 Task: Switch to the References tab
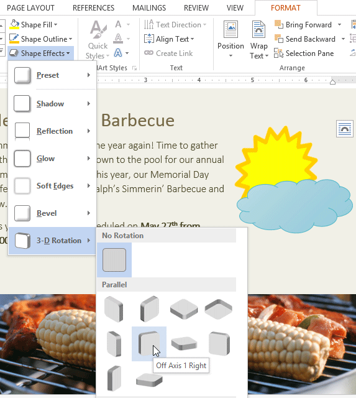[94, 8]
